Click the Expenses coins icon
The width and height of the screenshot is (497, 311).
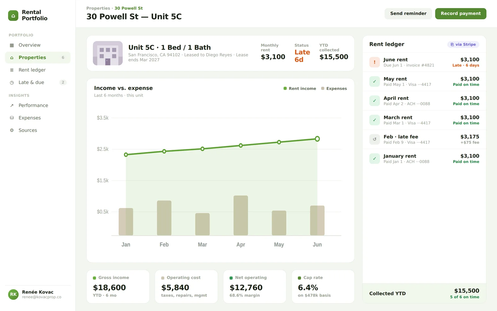click(12, 118)
